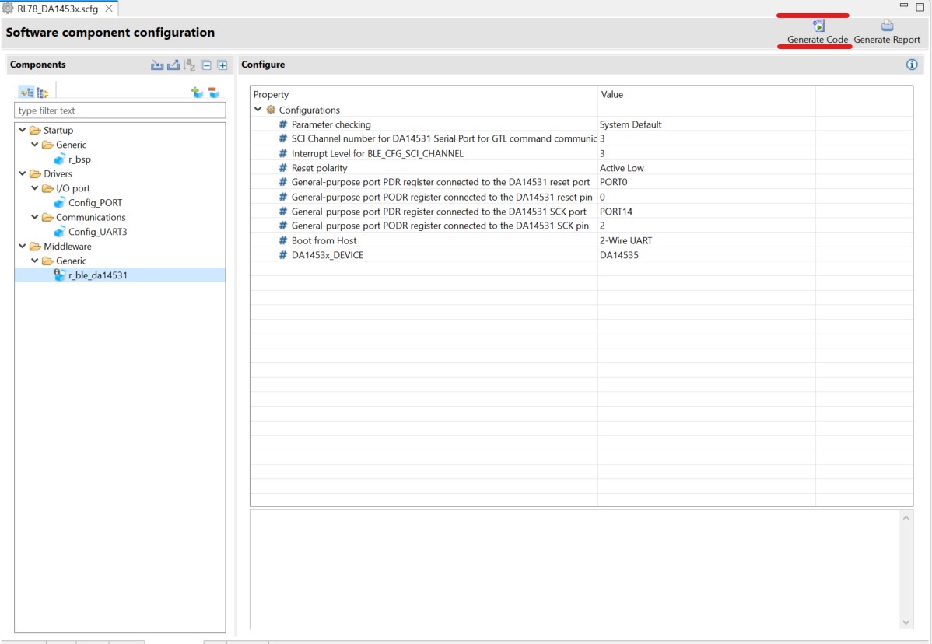Collapse the Configurations property group
932x644 pixels.
[258, 110]
